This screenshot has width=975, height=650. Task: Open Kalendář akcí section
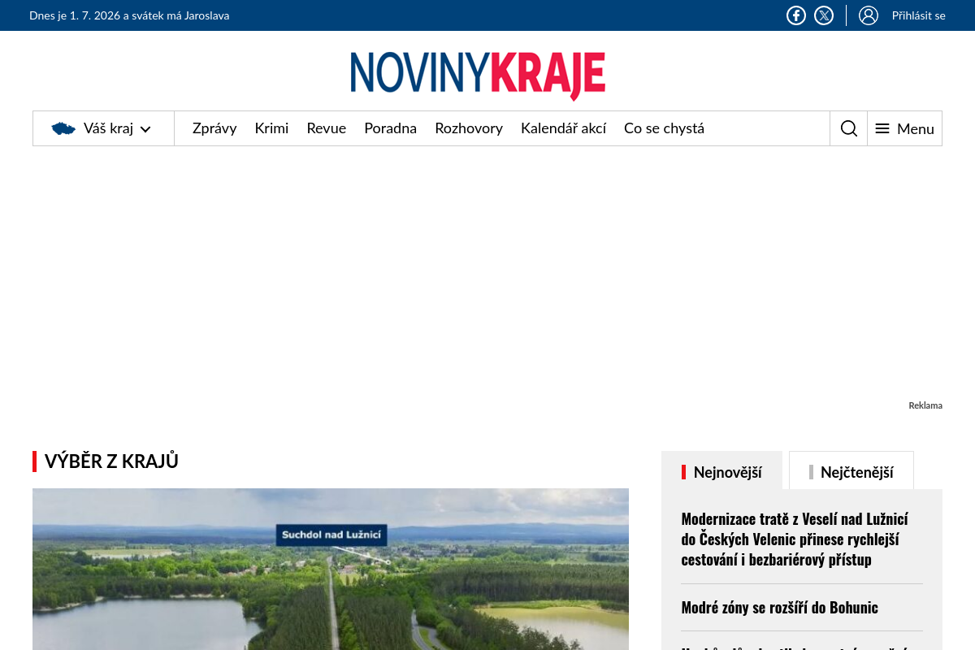pos(563,128)
